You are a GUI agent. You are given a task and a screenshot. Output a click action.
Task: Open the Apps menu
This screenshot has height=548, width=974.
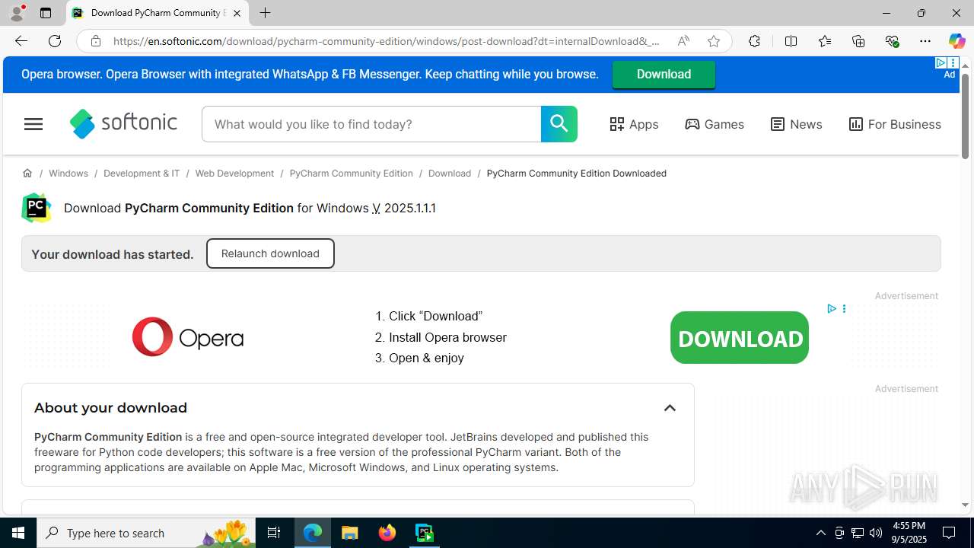pyautogui.click(x=634, y=124)
